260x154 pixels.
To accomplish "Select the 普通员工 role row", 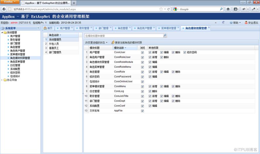I will pyautogui.click(x=61, y=48).
